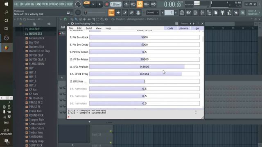Click LFO1 Freq slider showing 0.8364
Screen dimensions: 262x147
pyautogui.click(x=145, y=74)
